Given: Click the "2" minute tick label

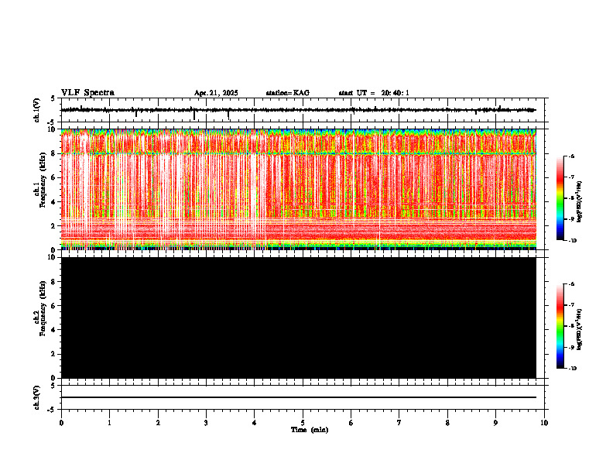Looking at the screenshot, I should [x=158, y=423].
